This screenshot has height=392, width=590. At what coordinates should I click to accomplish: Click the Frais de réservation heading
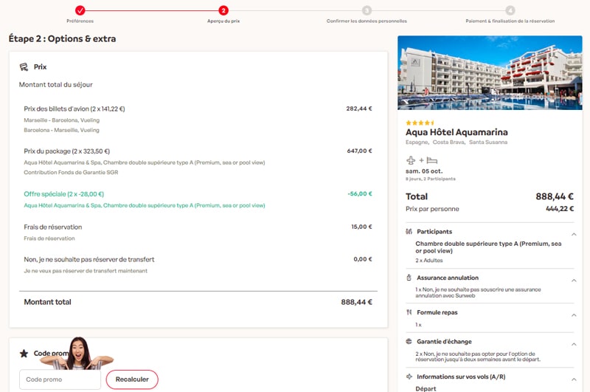(52, 227)
